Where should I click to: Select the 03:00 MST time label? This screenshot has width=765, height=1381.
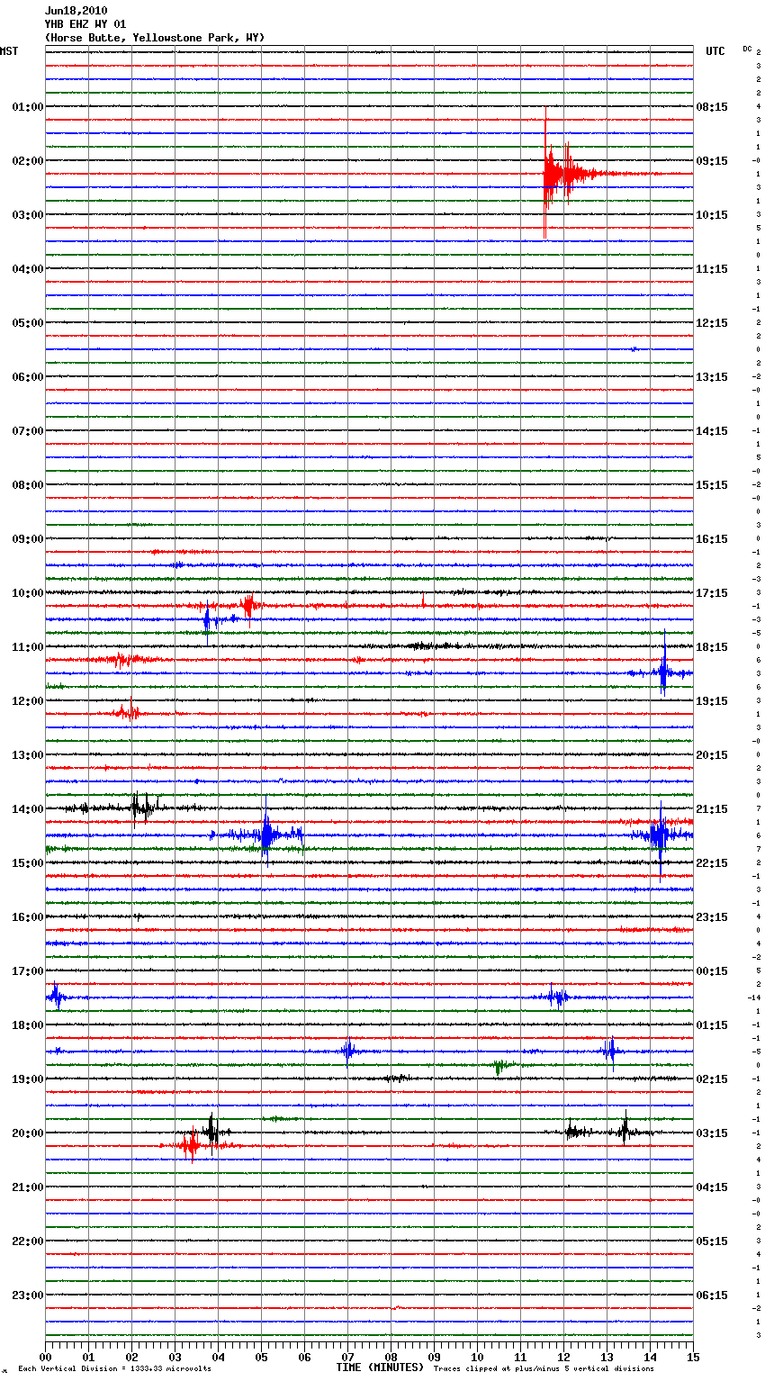[28, 215]
